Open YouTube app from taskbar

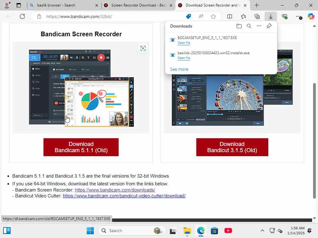point(228,231)
